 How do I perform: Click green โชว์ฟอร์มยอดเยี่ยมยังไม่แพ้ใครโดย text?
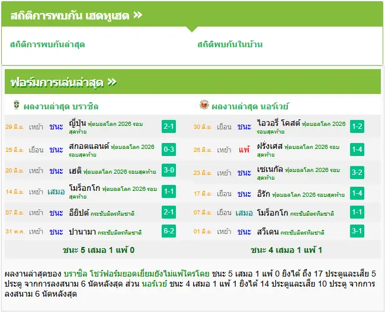click(149, 274)
